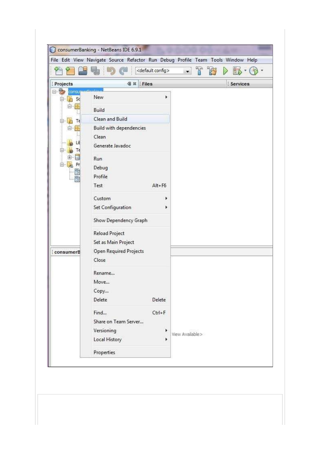Open the File menu

click(x=54, y=60)
